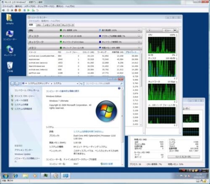210x184 pixels.
Task: Open デバイス マネージャー link in System sidebar
Action: [24, 96]
